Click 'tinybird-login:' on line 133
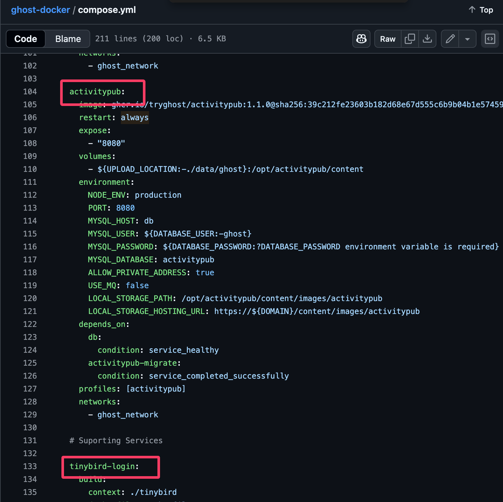This screenshot has width=503, height=502. (x=104, y=466)
